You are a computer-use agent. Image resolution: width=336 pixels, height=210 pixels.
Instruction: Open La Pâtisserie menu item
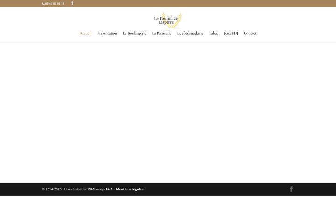161,33
